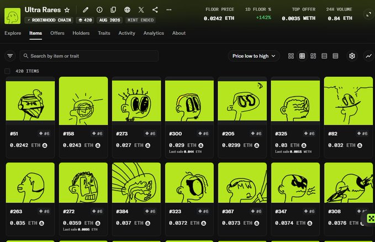375x242 pixels.
Task: Open the collection website globe icon
Action: coord(127,9)
